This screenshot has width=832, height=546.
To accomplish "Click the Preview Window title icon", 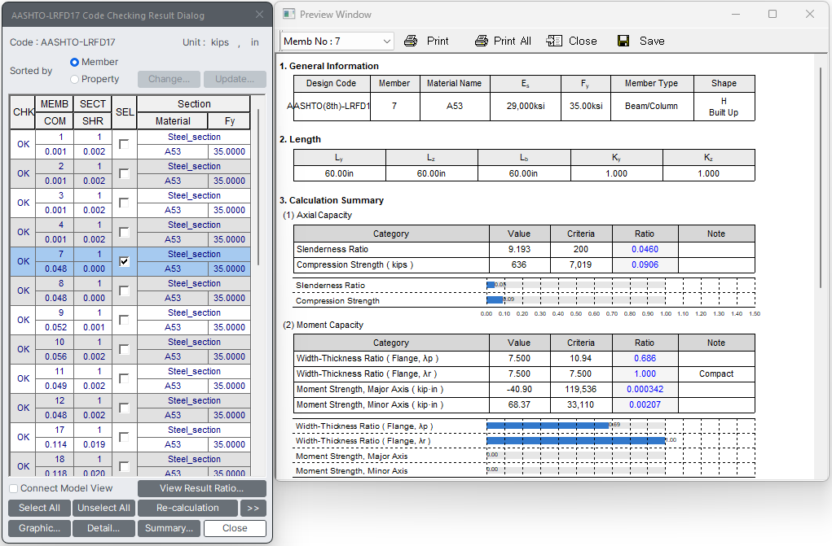I will (288, 15).
